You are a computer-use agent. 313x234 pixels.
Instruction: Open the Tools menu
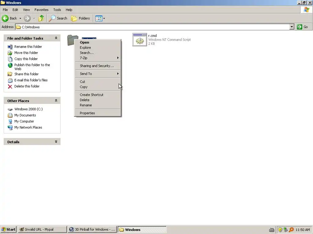(57, 10)
